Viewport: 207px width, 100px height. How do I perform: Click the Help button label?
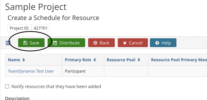point(166,43)
